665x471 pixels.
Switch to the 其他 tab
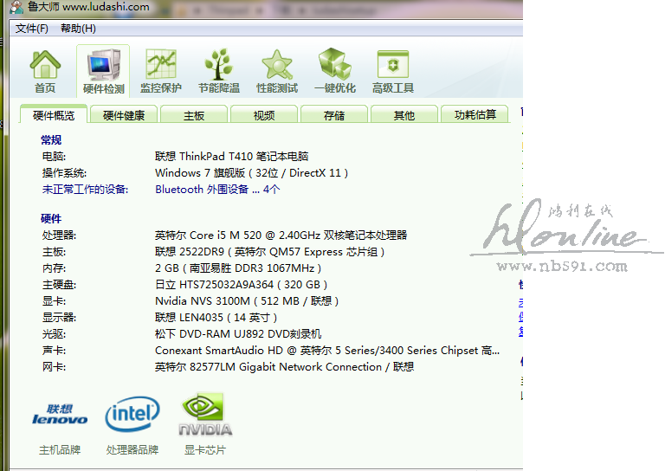click(404, 115)
